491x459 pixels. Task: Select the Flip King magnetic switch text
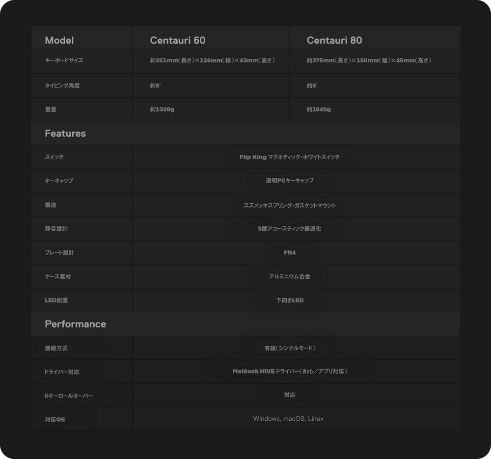point(290,157)
